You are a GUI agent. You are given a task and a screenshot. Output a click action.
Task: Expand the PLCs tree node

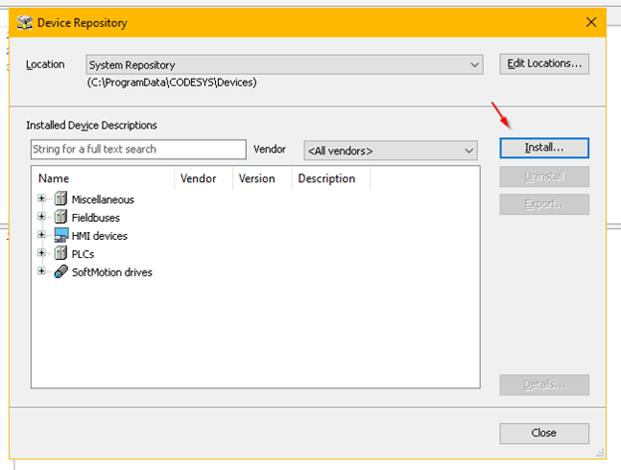coord(41,253)
